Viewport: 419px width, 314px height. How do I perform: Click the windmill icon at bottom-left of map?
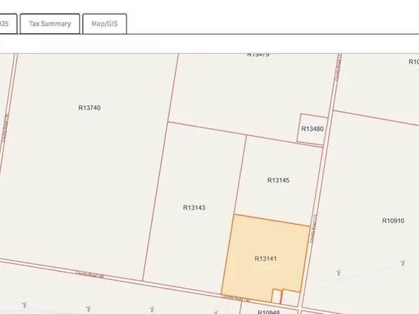coord(25,304)
